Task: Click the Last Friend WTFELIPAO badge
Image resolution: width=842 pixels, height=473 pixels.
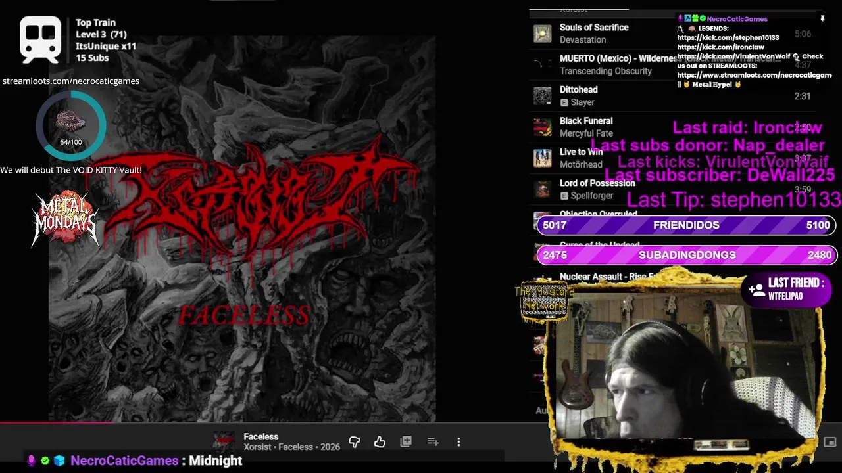Action: click(787, 289)
